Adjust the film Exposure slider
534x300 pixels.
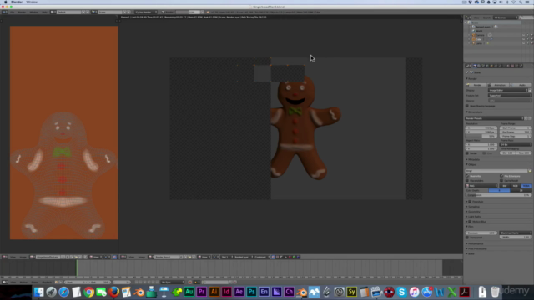click(481, 232)
